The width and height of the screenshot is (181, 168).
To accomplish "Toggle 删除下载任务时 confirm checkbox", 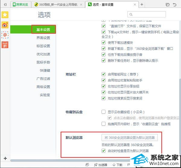I will click(103, 60).
